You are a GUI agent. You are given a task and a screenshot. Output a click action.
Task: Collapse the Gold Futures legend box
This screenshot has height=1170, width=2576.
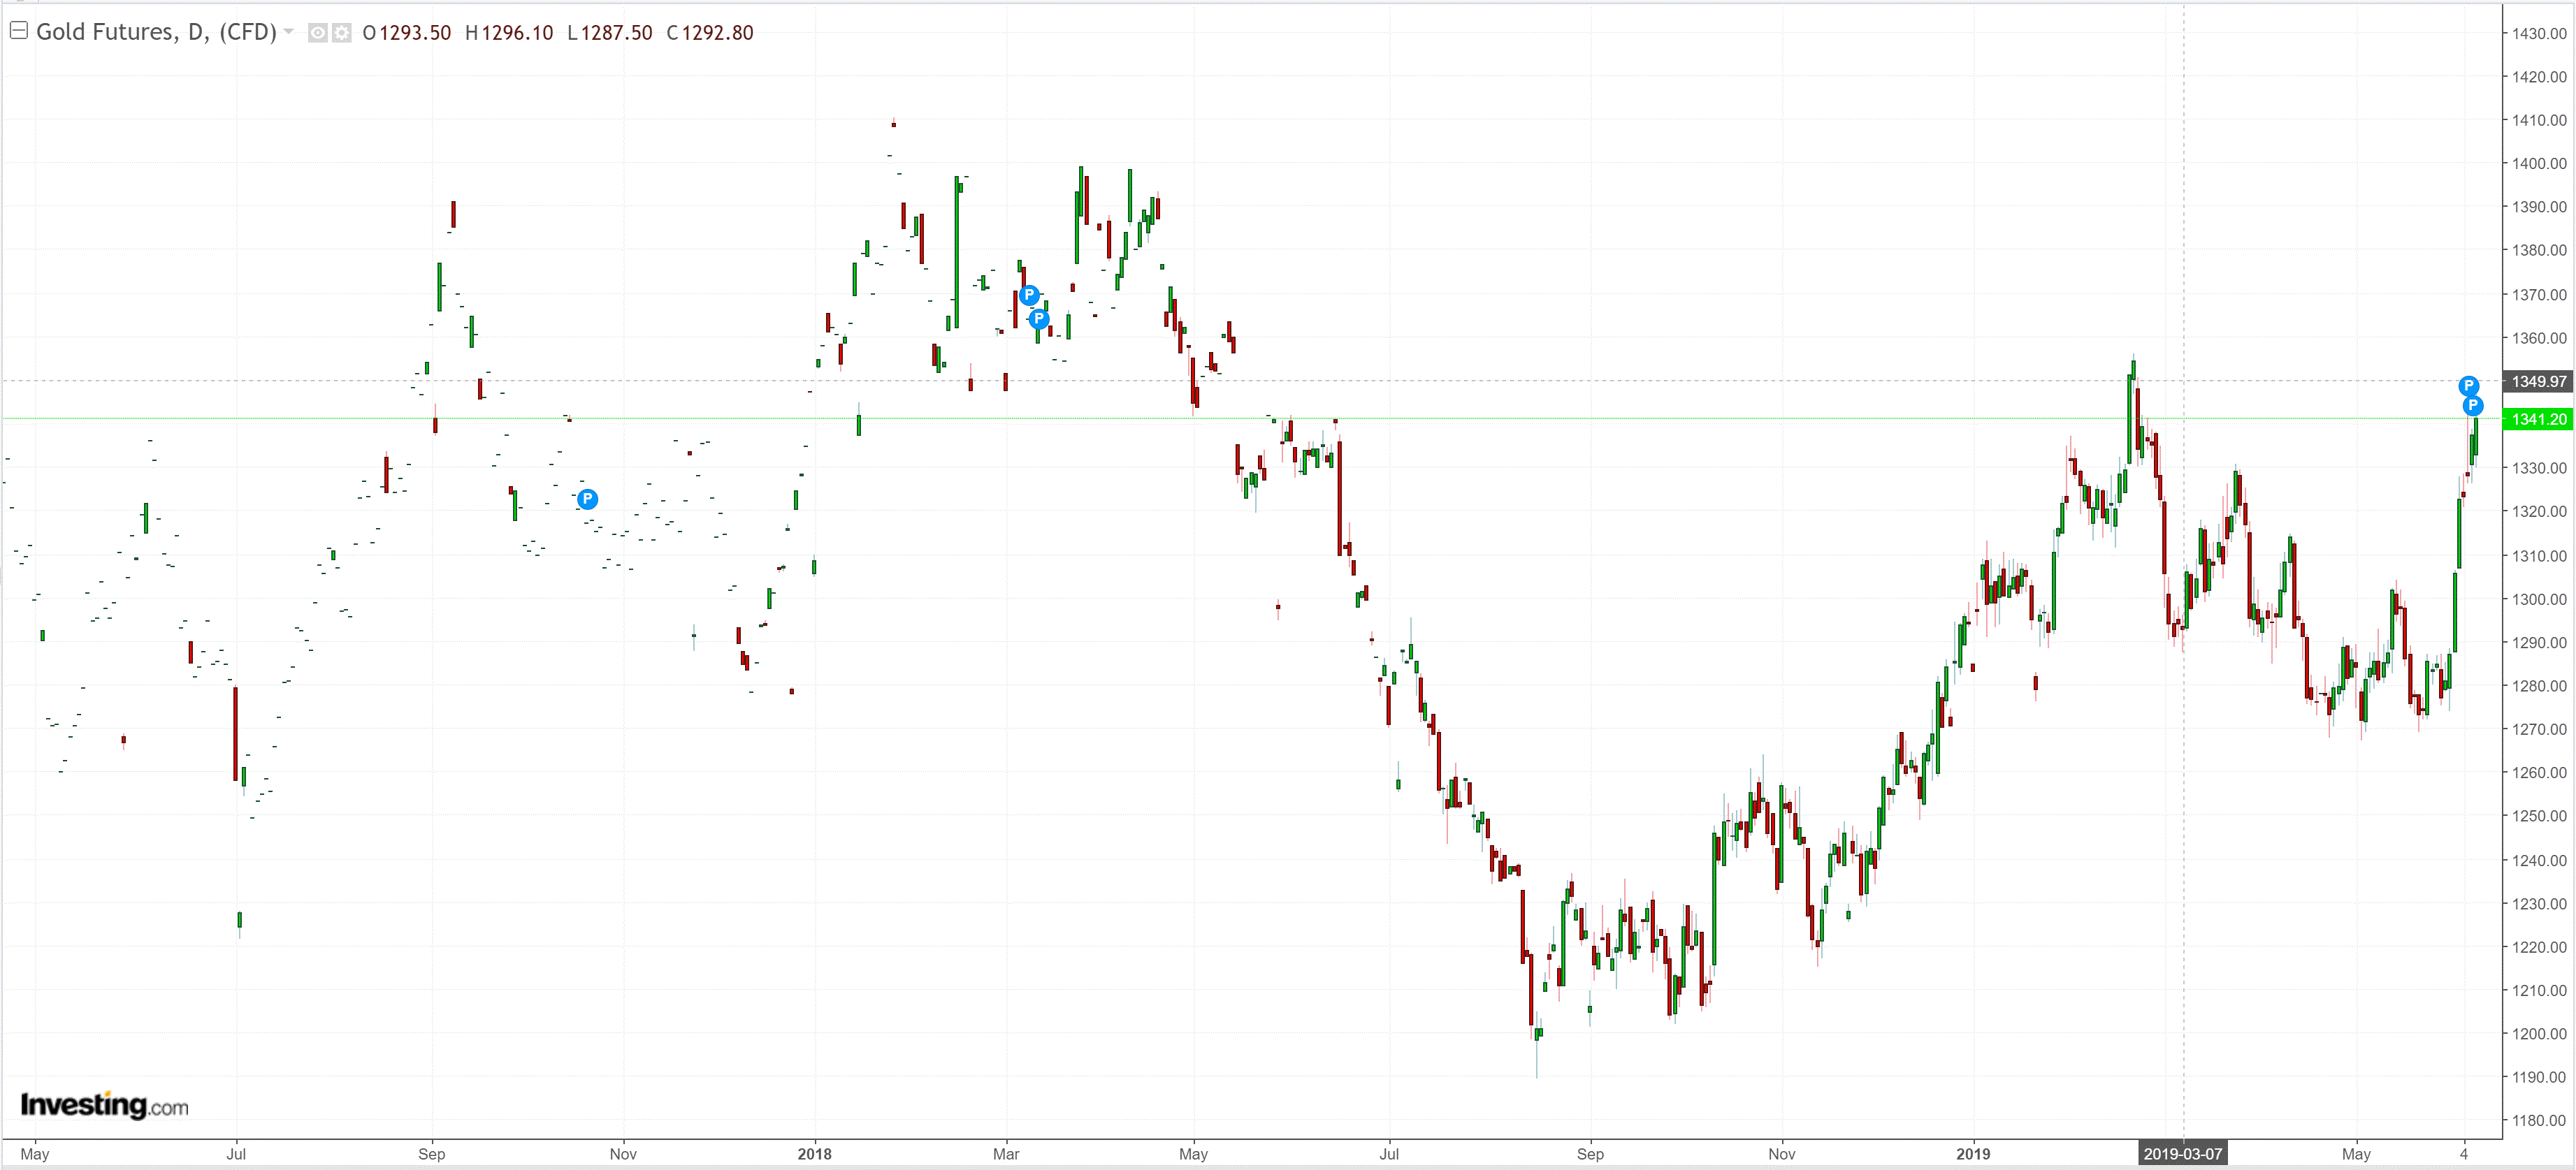(x=18, y=31)
